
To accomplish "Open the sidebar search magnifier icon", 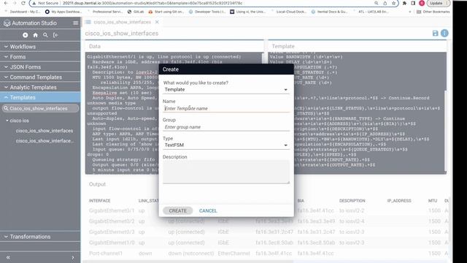I will click(x=45, y=35).
